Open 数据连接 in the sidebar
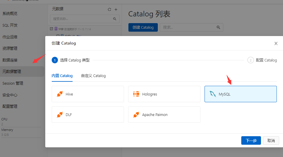The width and height of the screenshot is (283, 157). [10, 60]
